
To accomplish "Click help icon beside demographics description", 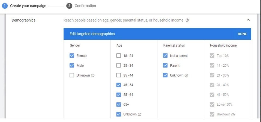I will point(187,20).
